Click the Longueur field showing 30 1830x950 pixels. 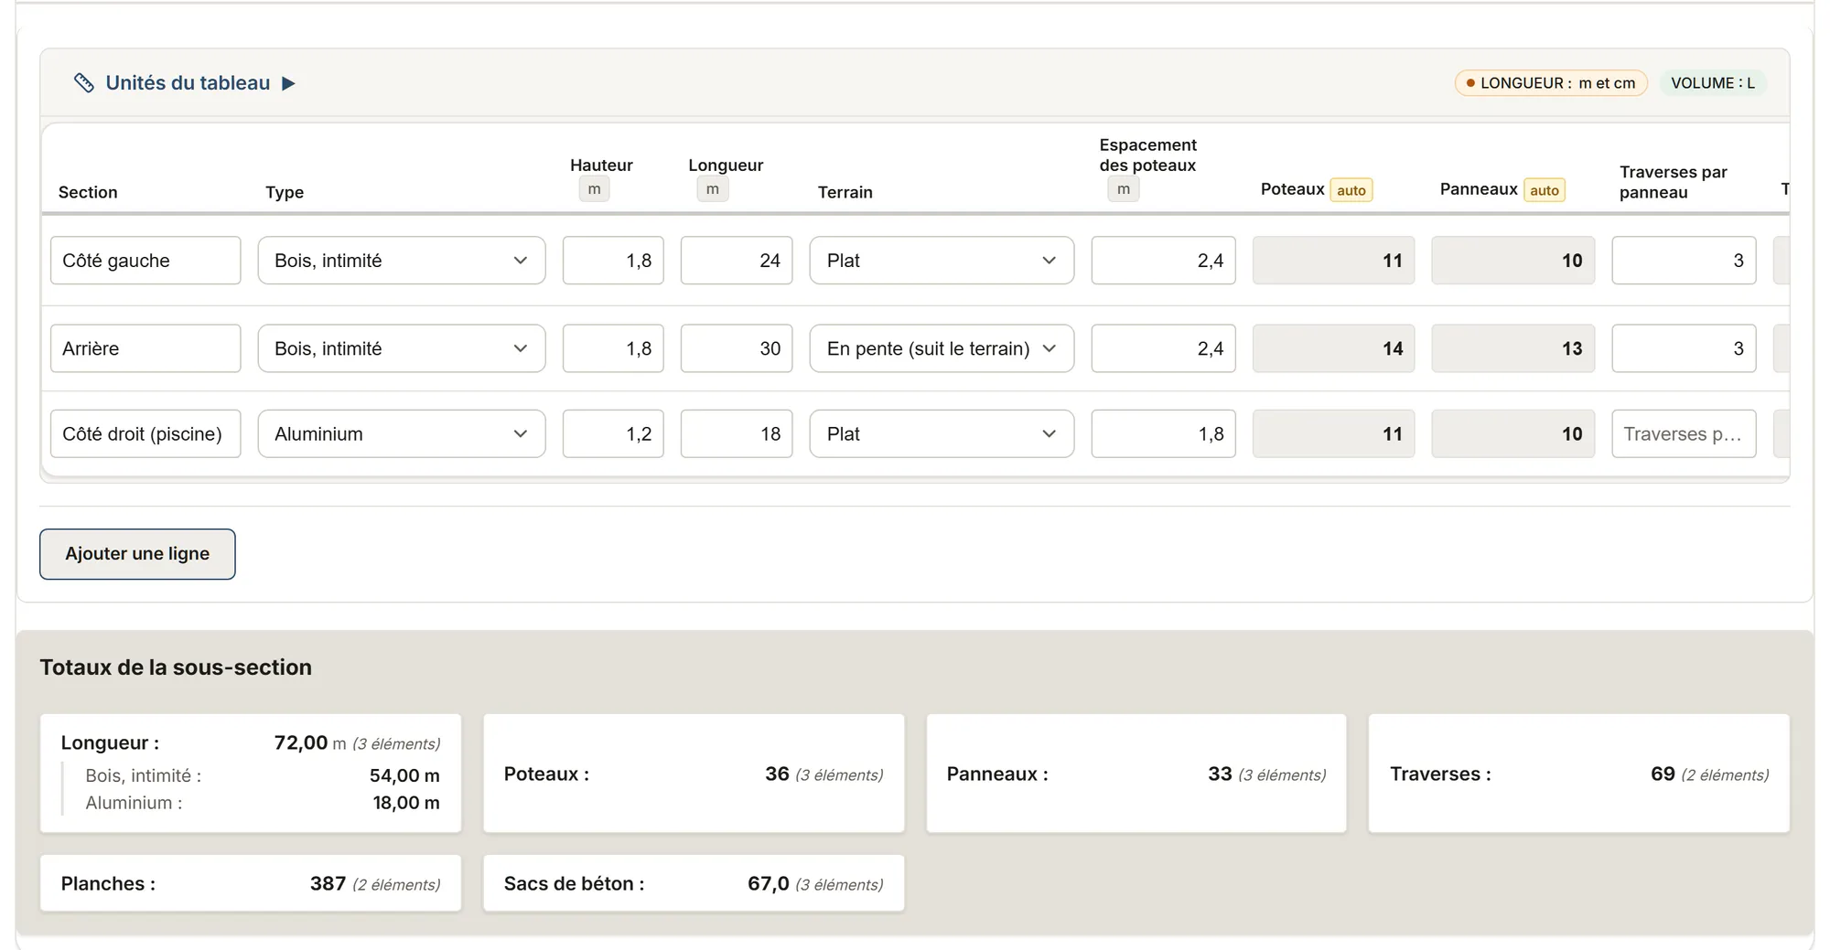[737, 348]
